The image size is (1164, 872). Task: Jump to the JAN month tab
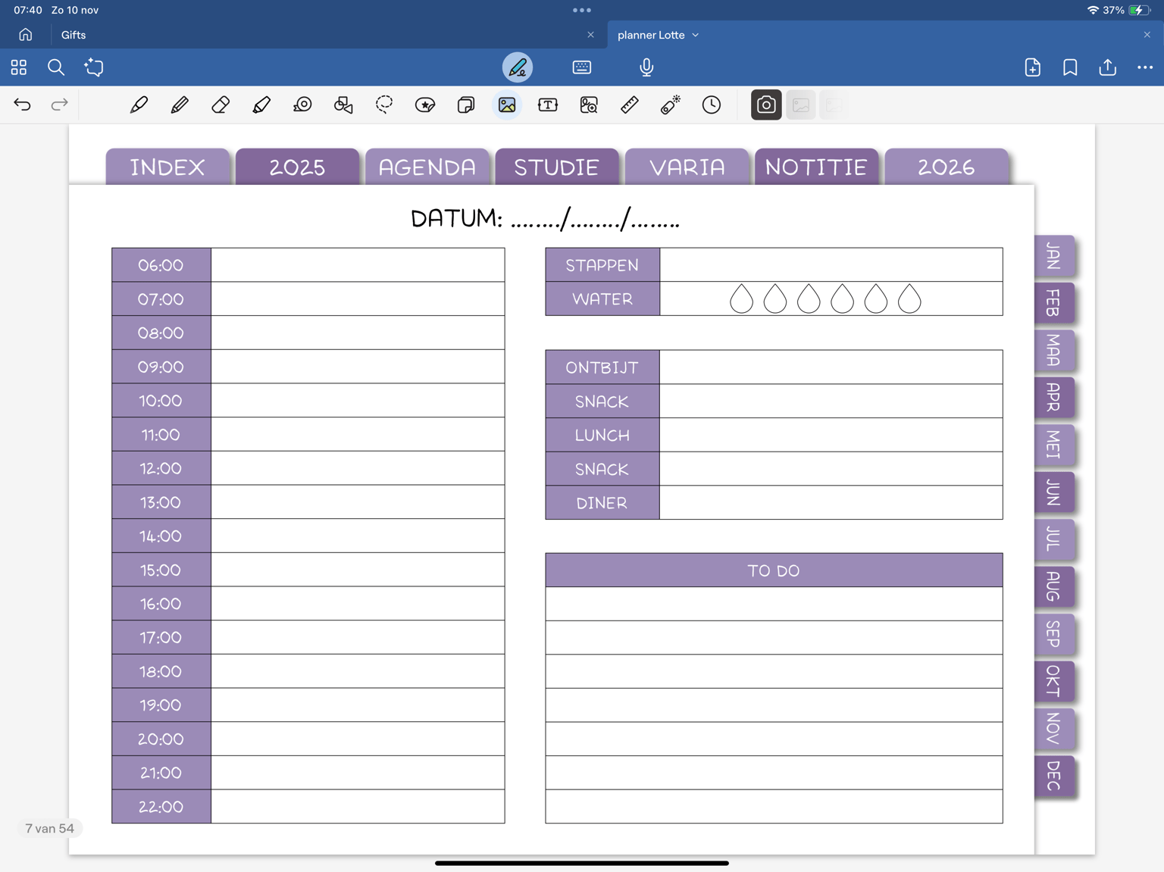pos(1054,256)
